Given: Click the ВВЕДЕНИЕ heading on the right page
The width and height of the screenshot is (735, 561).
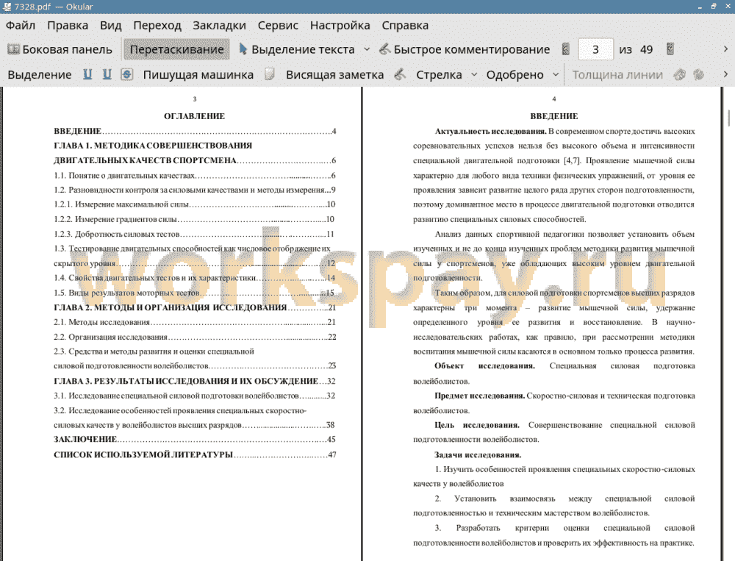Looking at the screenshot, I should (x=554, y=116).
